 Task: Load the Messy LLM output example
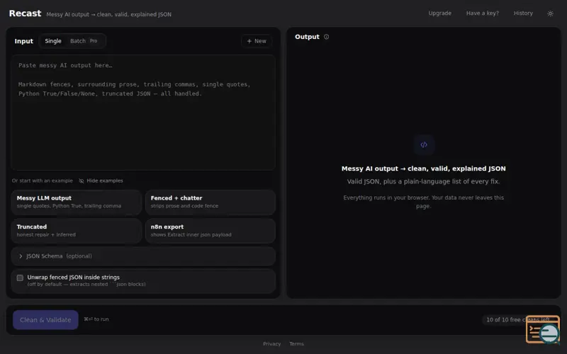pyautogui.click(x=77, y=202)
